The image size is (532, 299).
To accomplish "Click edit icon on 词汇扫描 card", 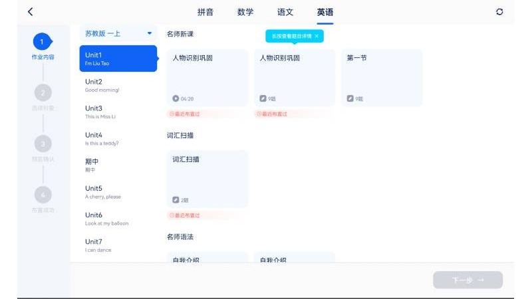I will coord(176,199).
